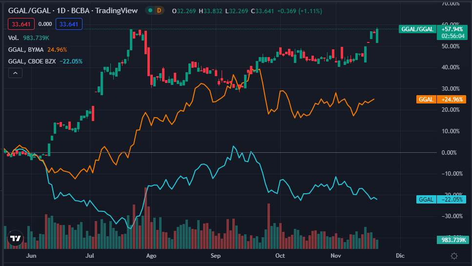472x266 pixels.
Task: Select the GGAL, CBOE BZX comparison legend
Action: tap(45, 61)
